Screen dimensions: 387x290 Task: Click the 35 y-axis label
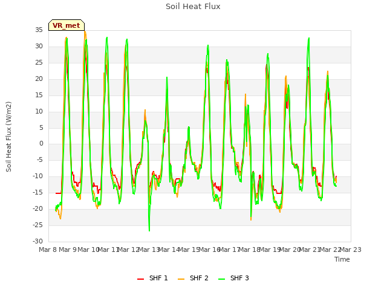39,30
